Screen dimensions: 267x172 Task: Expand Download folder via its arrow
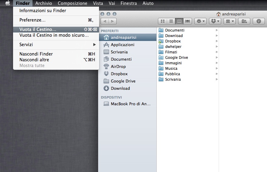click(217, 36)
